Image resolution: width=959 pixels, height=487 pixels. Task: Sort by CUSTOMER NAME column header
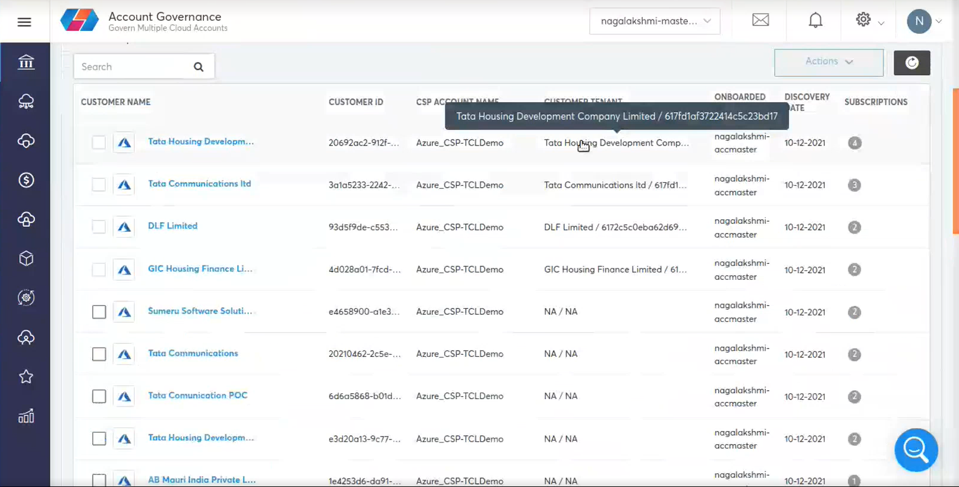pos(115,102)
